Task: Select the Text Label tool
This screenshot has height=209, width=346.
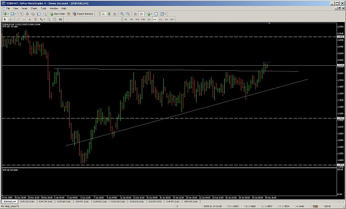Action: [35, 19]
